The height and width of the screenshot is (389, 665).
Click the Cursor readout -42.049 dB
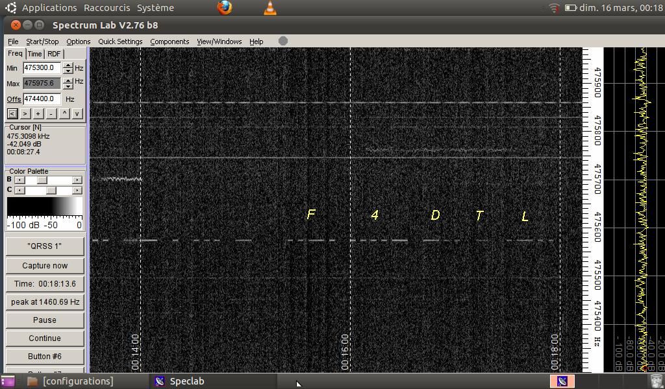[24, 144]
